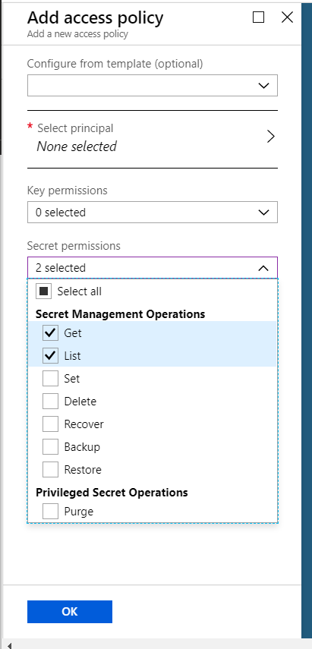312x649 pixels.
Task: Uncheck the List secret permission
Action: pyautogui.click(x=51, y=355)
